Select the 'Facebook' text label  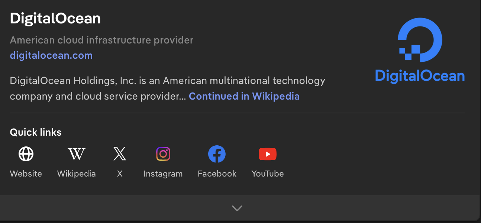point(217,174)
